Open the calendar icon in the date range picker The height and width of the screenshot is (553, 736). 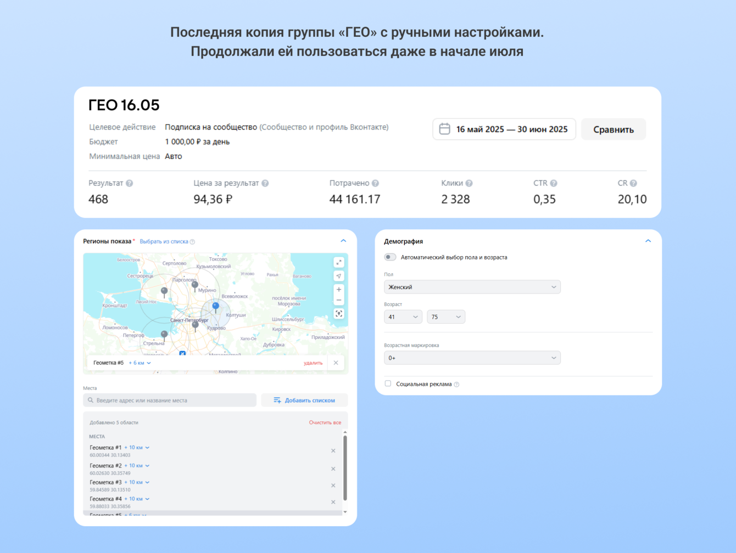pyautogui.click(x=445, y=129)
